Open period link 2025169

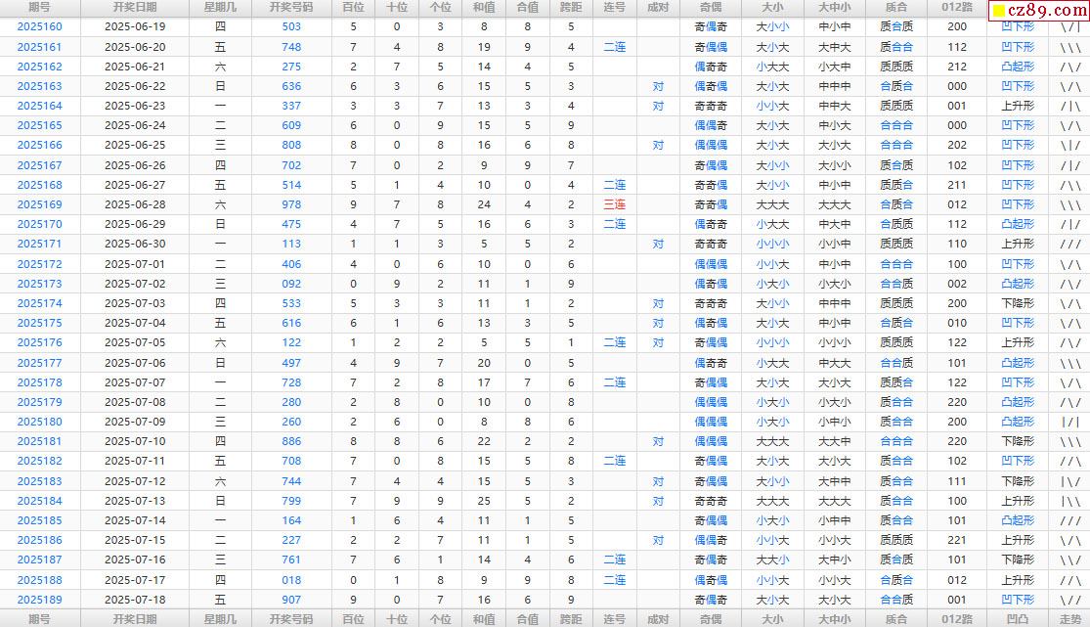[x=40, y=204]
